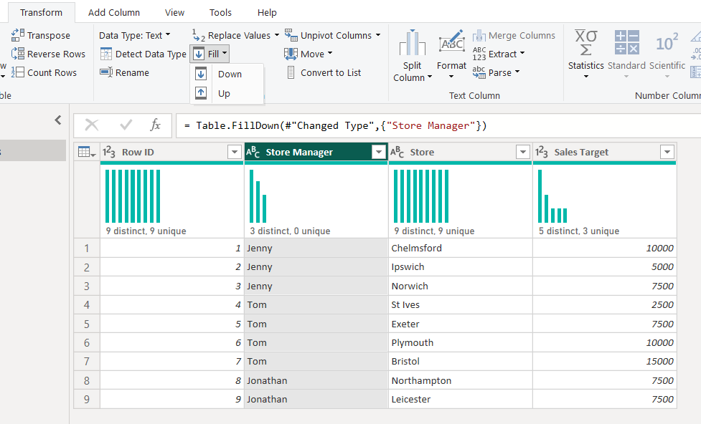Expand the Sales Target column filter dropdown
The width and height of the screenshot is (701, 424).
667,152
